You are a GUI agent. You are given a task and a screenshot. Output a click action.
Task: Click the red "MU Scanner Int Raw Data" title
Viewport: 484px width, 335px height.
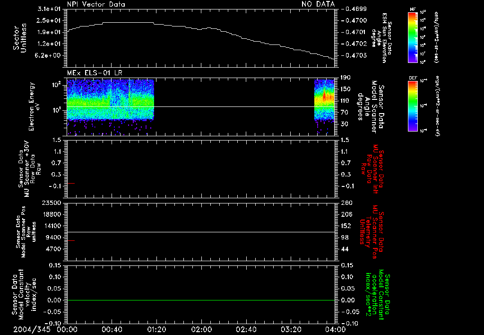pyautogui.click(x=372, y=169)
